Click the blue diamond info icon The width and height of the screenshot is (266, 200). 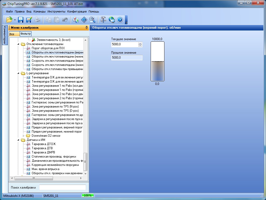pos(84,20)
